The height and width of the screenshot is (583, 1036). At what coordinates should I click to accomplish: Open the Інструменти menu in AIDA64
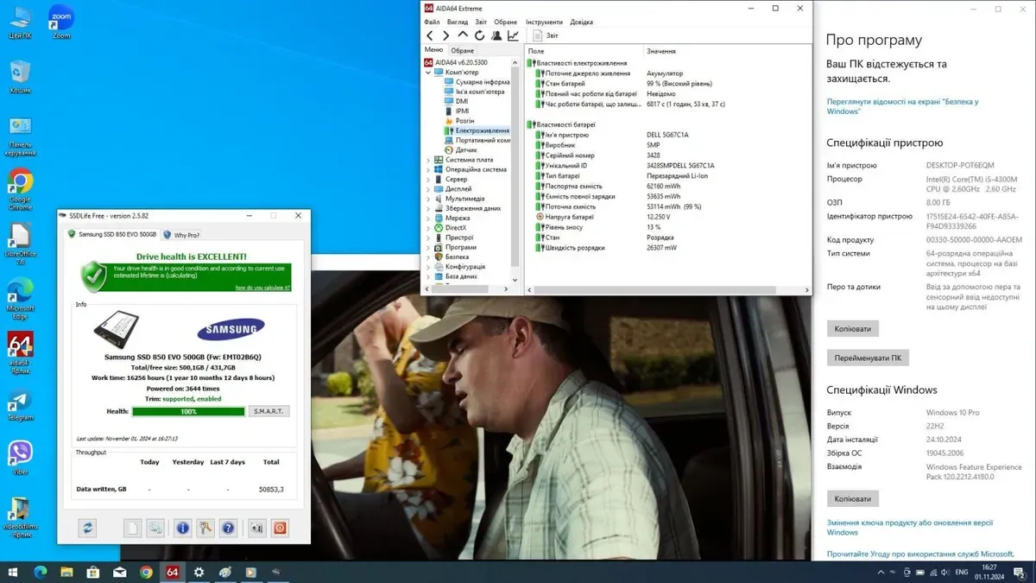544,22
